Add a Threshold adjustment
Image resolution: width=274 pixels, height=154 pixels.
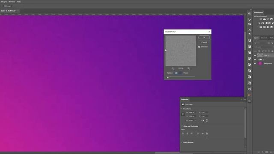click(x=268, y=27)
